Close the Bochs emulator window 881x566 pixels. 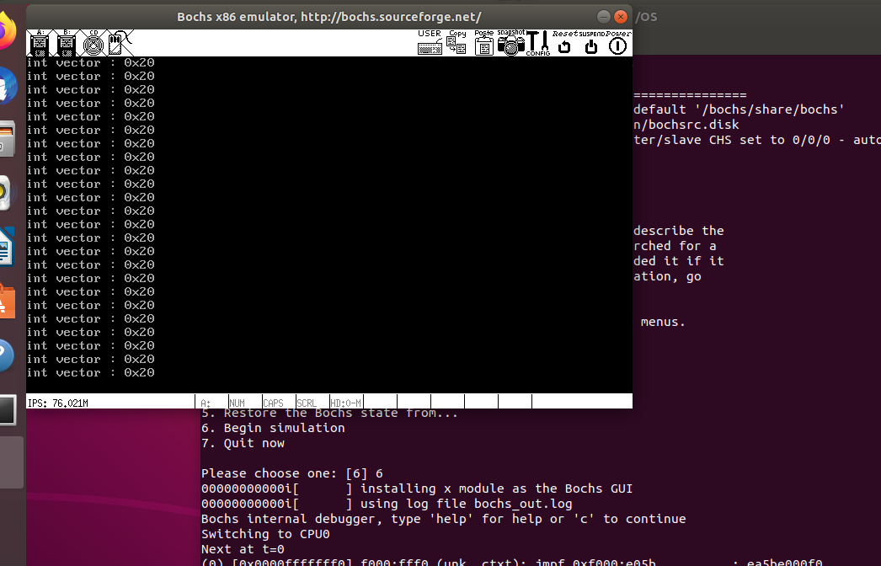tap(622, 17)
